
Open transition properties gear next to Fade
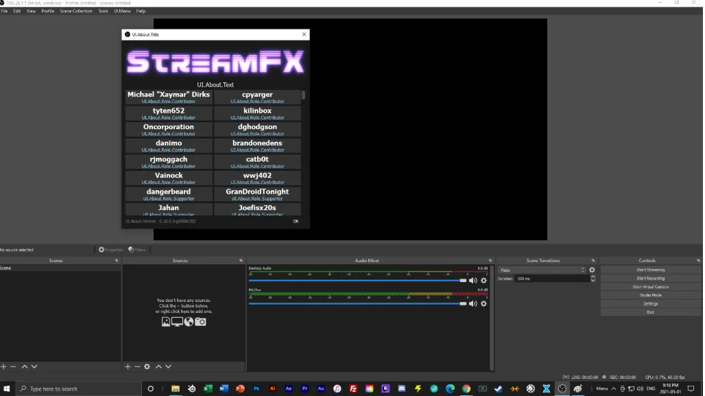[x=592, y=270]
